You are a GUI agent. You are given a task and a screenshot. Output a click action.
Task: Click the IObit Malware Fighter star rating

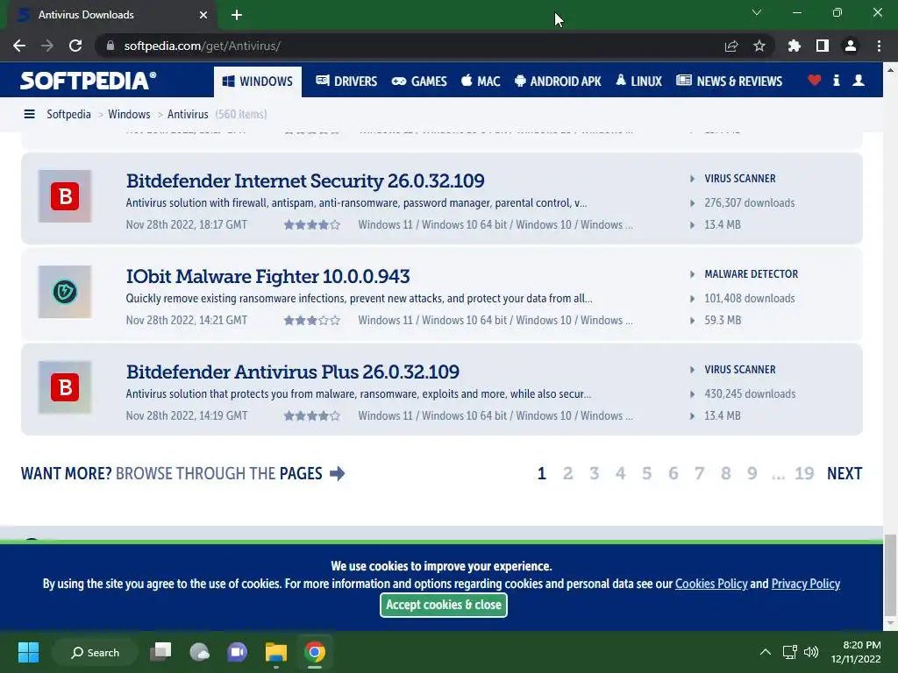(x=312, y=321)
